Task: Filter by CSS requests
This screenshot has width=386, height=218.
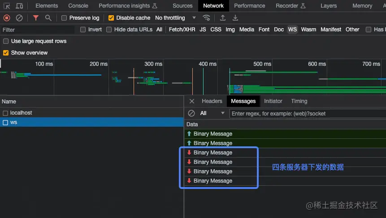Action: point(216,30)
